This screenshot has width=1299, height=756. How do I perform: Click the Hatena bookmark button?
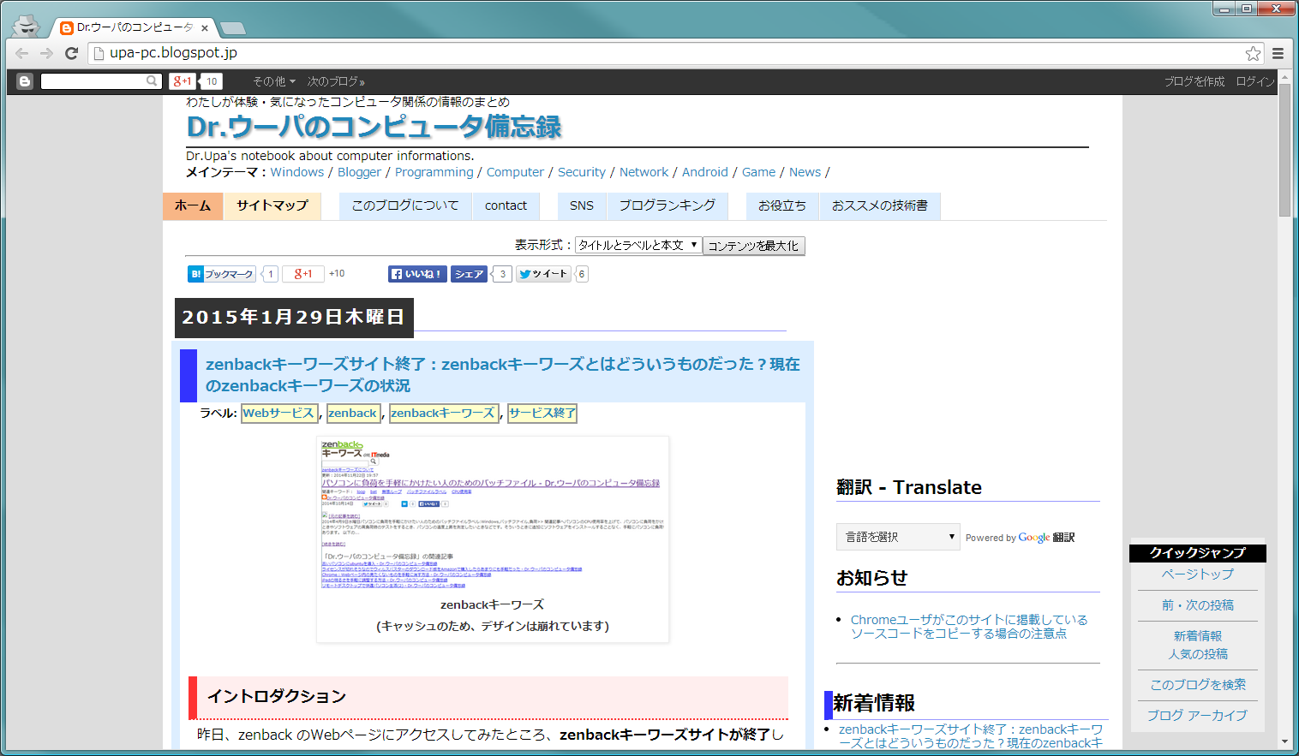pos(222,274)
